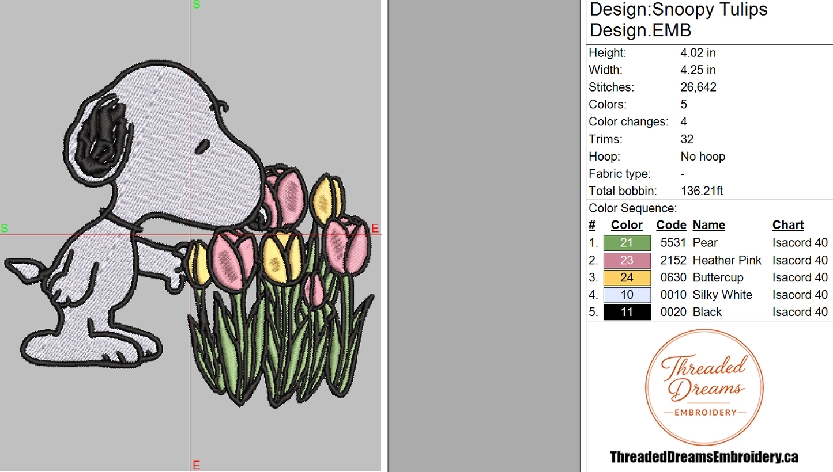Click the Threaded Dreams Embroidery logo
This screenshot has width=833, height=472.
[704, 388]
